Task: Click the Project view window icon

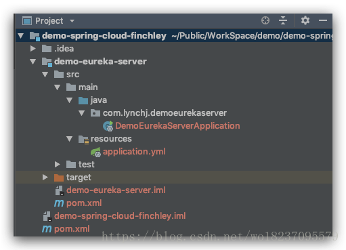Action: (27, 21)
